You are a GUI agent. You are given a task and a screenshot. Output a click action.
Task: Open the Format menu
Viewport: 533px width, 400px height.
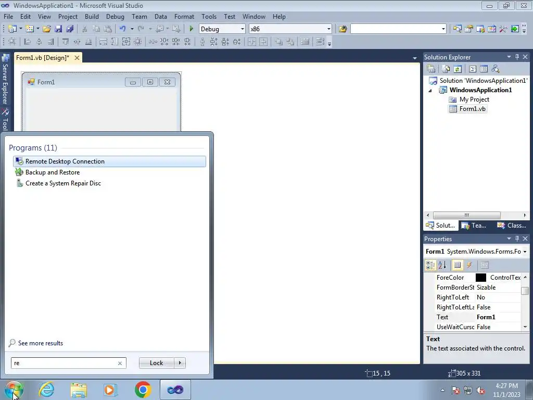point(184,16)
